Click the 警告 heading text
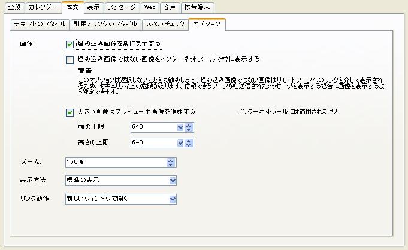This screenshot has height=250, width=408. point(85,71)
